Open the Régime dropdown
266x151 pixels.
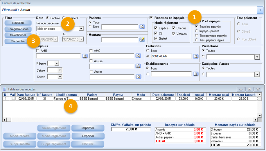pos(57,63)
